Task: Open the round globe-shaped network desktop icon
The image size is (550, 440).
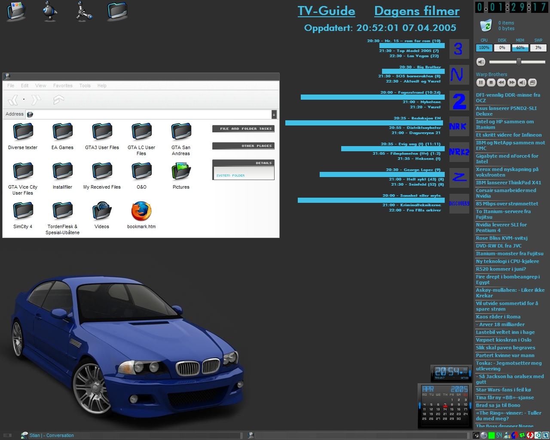Action: (x=51, y=11)
